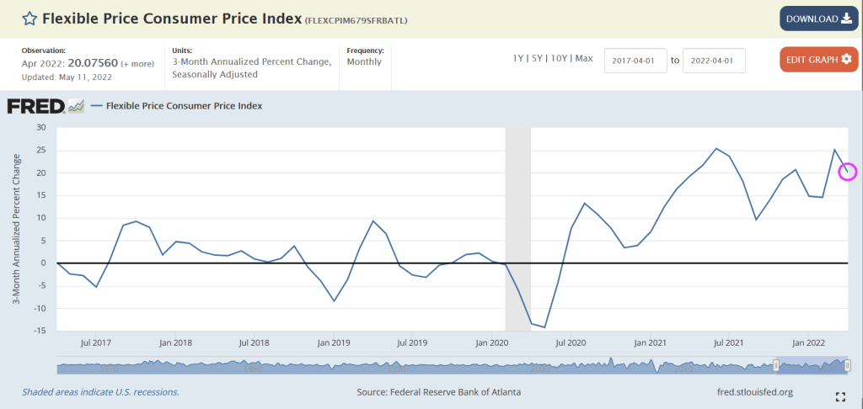Viewport: 863px width, 409px height.
Task: Click the favorite star icon beside the title
Action: point(29,19)
